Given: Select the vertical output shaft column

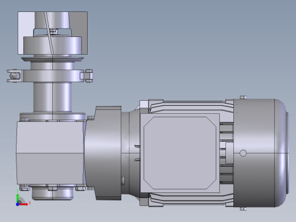Looking at the screenshot, I should pos(52,97).
